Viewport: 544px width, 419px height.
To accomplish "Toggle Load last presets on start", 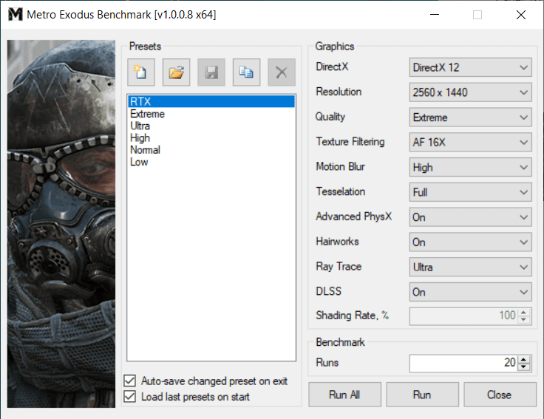I will click(x=130, y=396).
